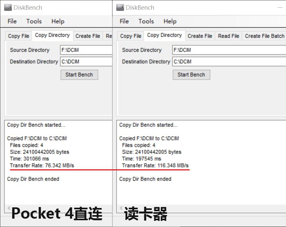Open File menu in left DiskBench window

pos(12,21)
